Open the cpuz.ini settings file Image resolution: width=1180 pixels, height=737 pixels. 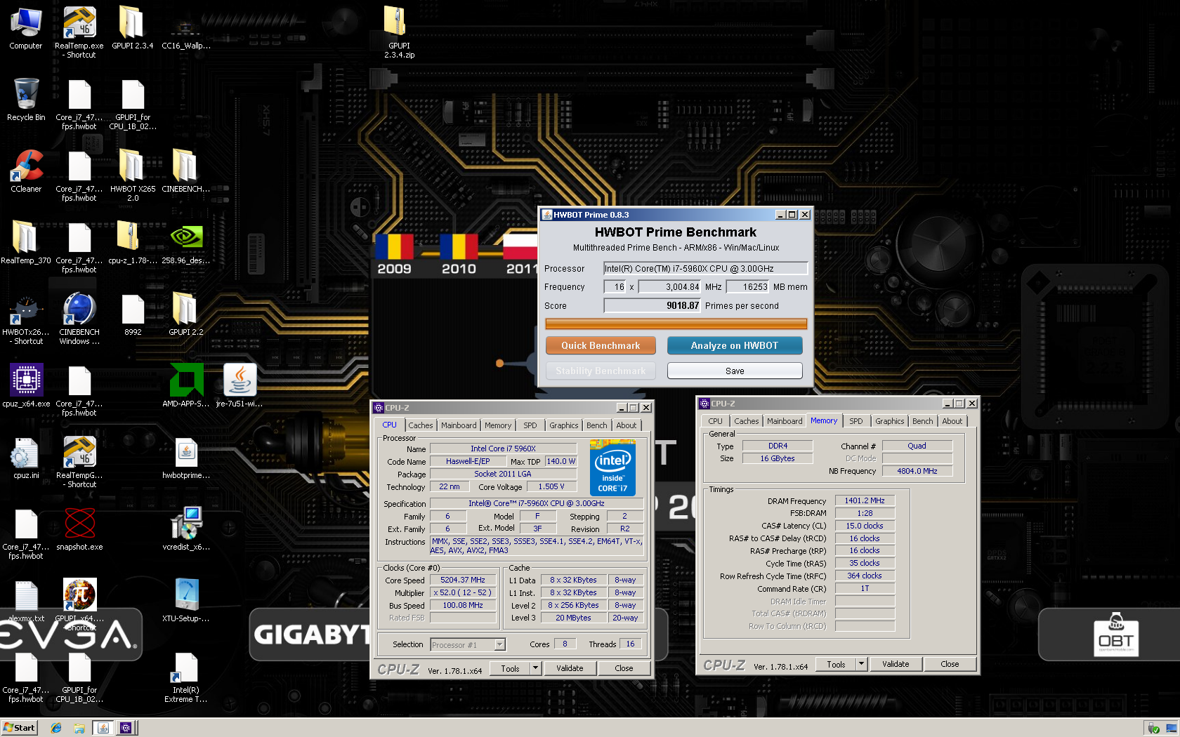(26, 458)
